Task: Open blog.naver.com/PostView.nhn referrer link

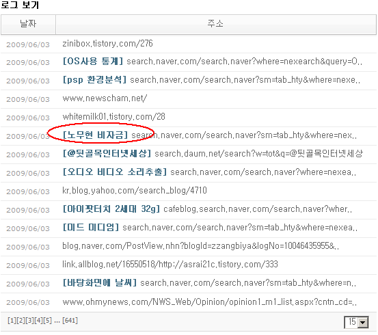Action: click(x=200, y=246)
